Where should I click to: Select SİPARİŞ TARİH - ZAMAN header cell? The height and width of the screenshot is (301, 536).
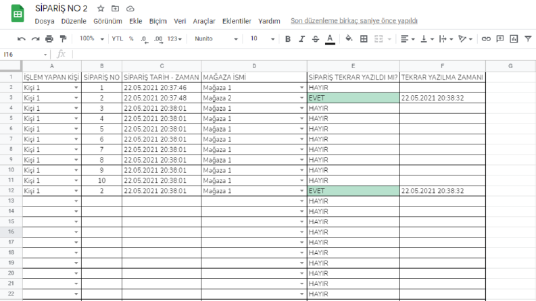tap(162, 77)
